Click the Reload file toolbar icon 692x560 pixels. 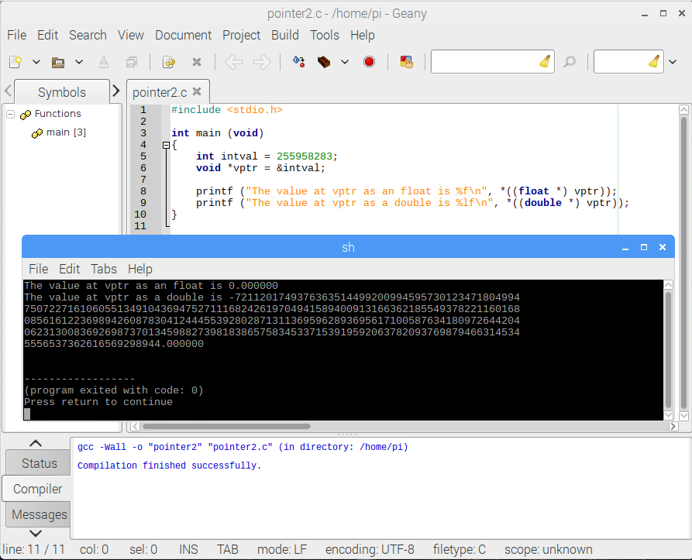tap(168, 62)
